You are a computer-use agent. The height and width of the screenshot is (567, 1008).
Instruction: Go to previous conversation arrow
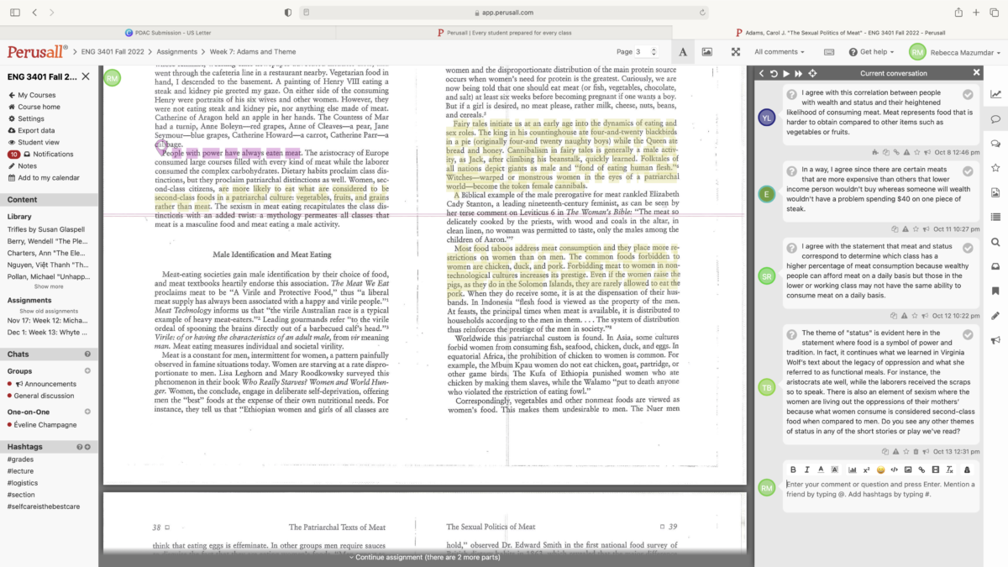point(762,74)
